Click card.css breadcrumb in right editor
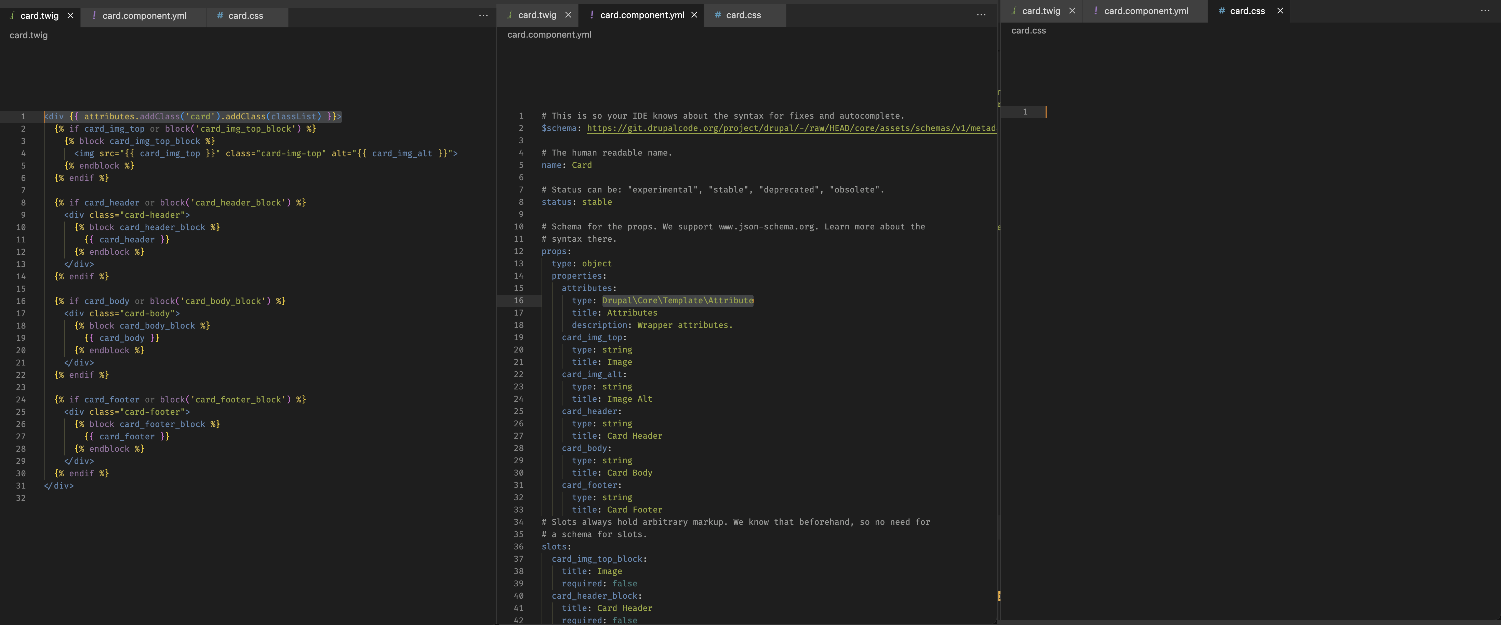1501x625 pixels. pos(1028,31)
